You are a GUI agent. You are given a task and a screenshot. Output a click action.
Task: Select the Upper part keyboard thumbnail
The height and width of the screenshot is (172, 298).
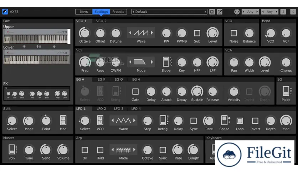coord(36,36)
